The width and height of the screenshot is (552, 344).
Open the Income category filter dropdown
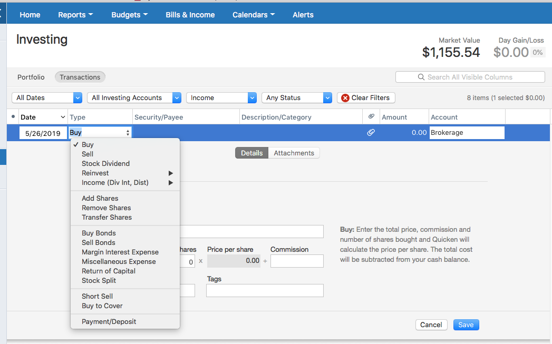[x=221, y=98]
